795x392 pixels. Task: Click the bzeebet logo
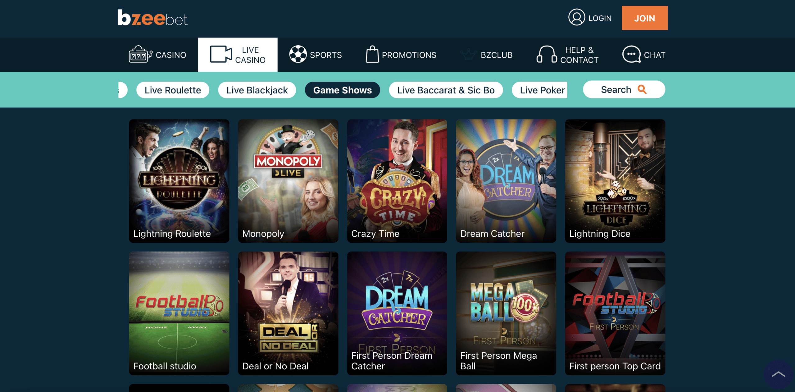pos(152,18)
